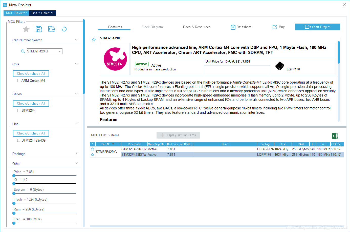Viewport: 350px width, 232px height.
Task: Click Check/Uncheck All under Core
Action: click(31, 74)
